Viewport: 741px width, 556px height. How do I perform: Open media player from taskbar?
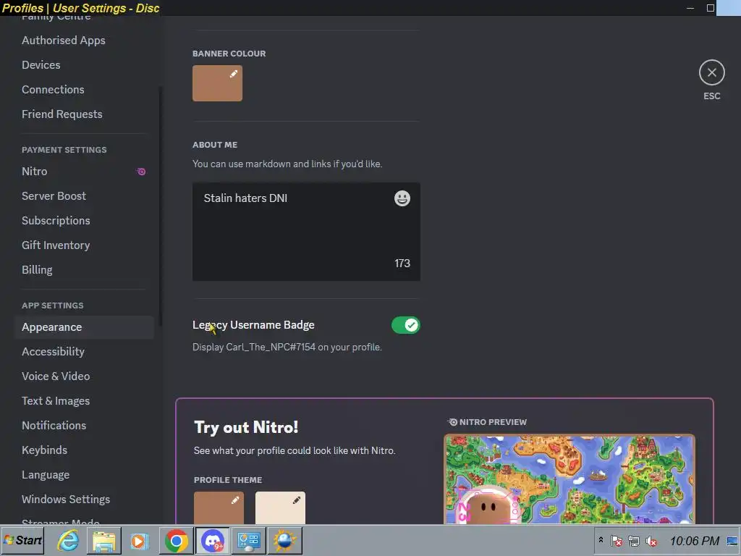coord(140,540)
